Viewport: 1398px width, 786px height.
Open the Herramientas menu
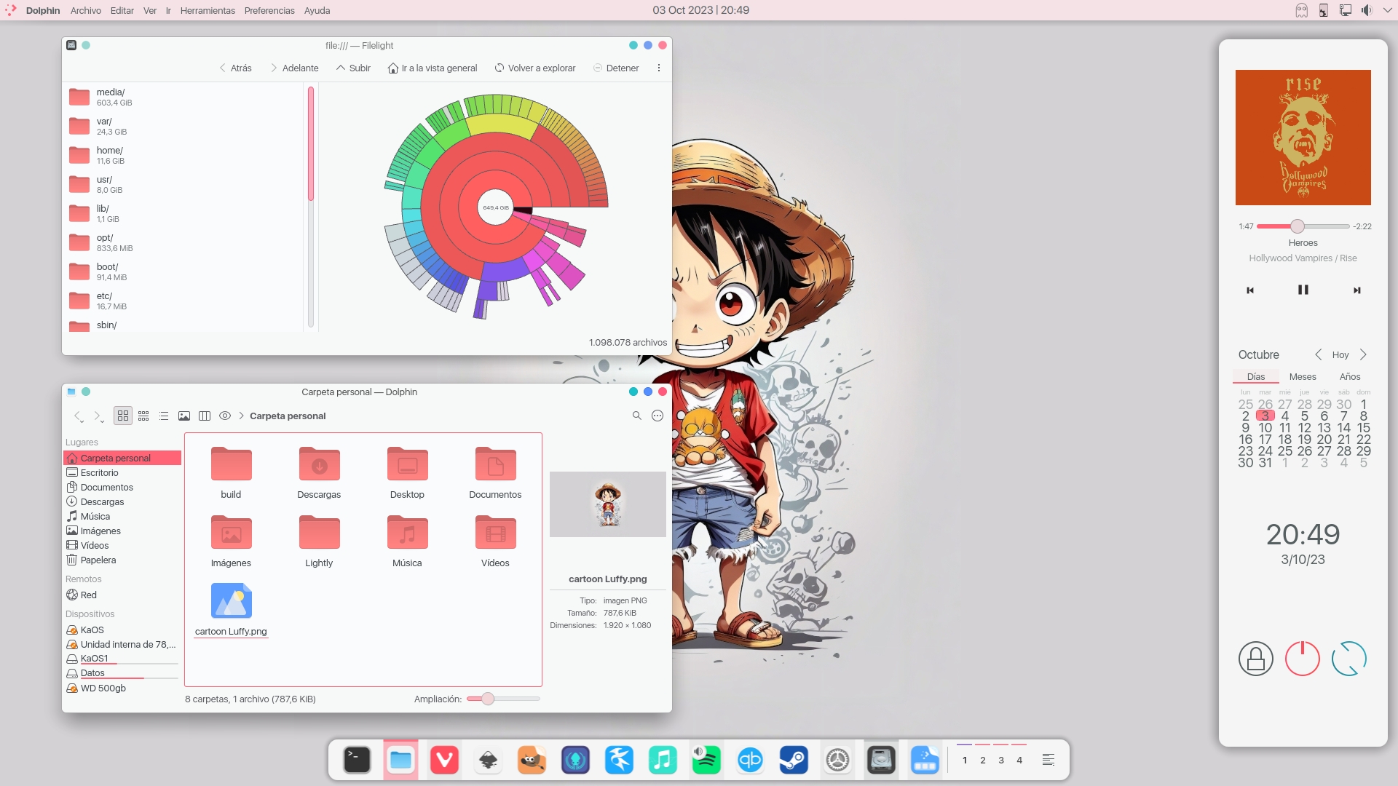tap(208, 10)
